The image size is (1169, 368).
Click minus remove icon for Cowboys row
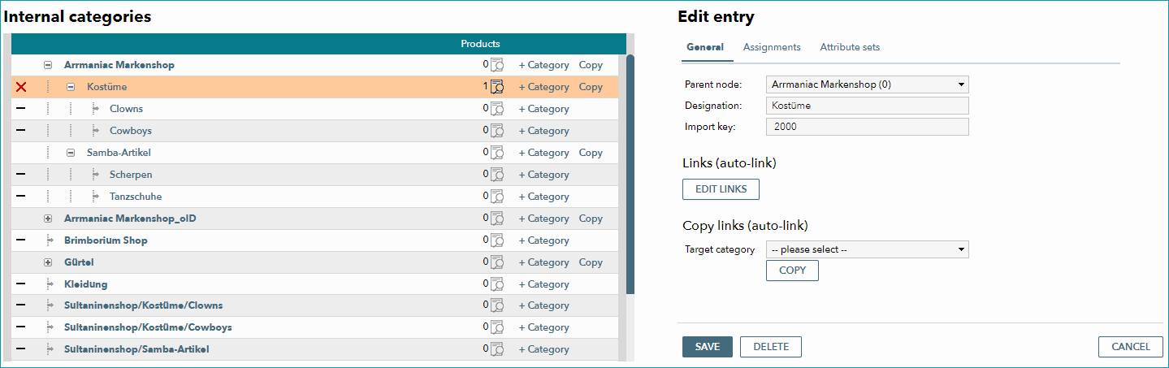click(21, 131)
